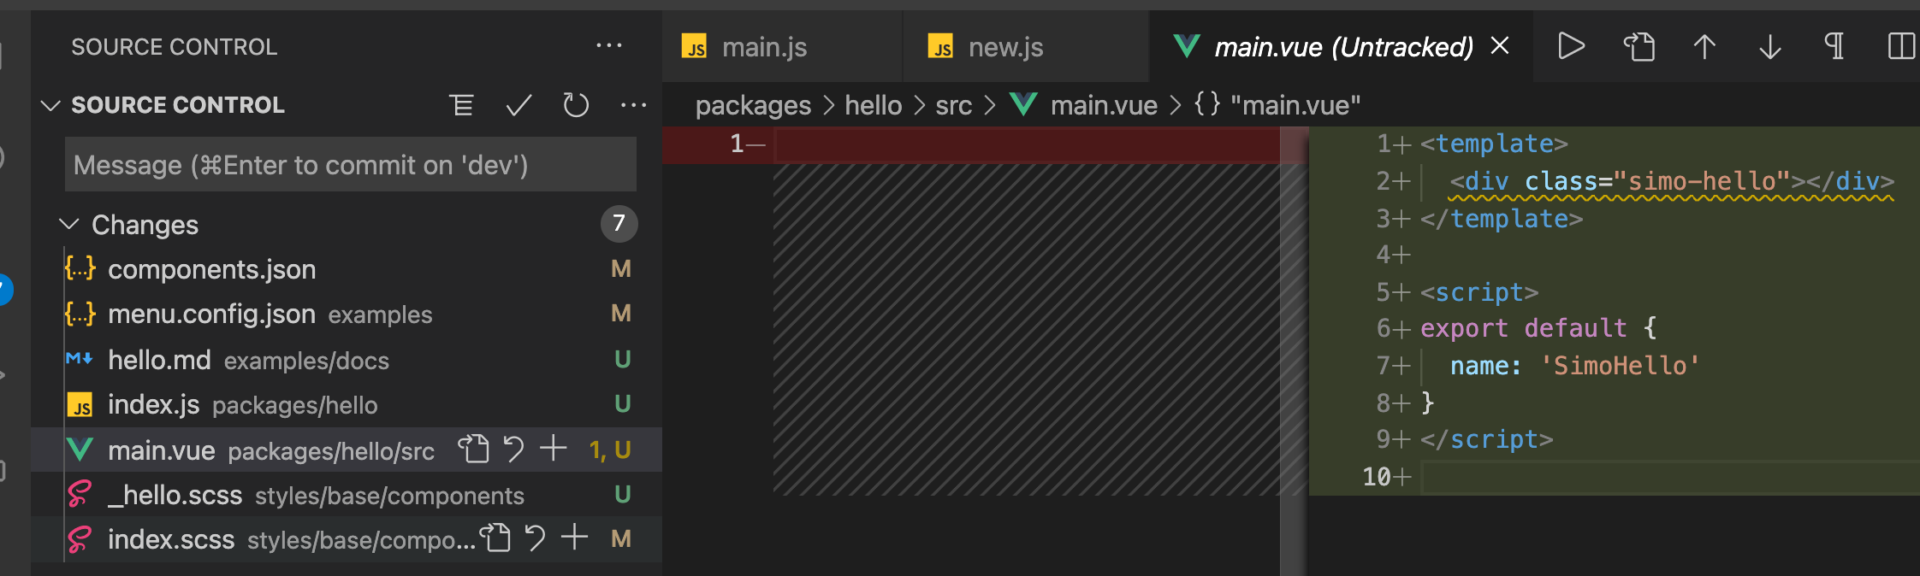The width and height of the screenshot is (1920, 576).
Task: Open file icon for main.vue row
Action: (473, 449)
